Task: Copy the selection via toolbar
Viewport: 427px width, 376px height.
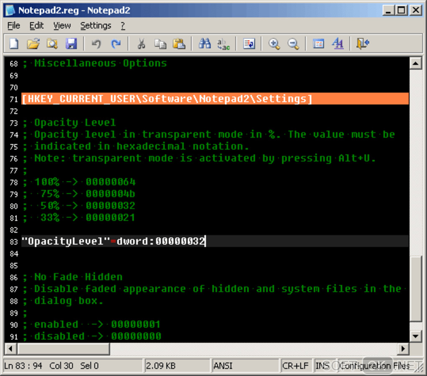Action: [x=160, y=43]
